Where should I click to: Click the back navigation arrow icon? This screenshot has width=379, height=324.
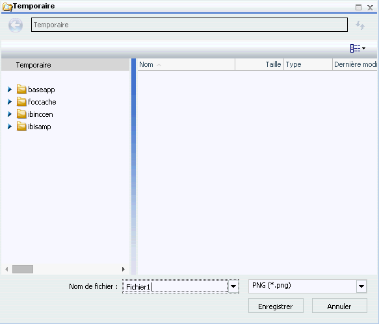point(16,25)
